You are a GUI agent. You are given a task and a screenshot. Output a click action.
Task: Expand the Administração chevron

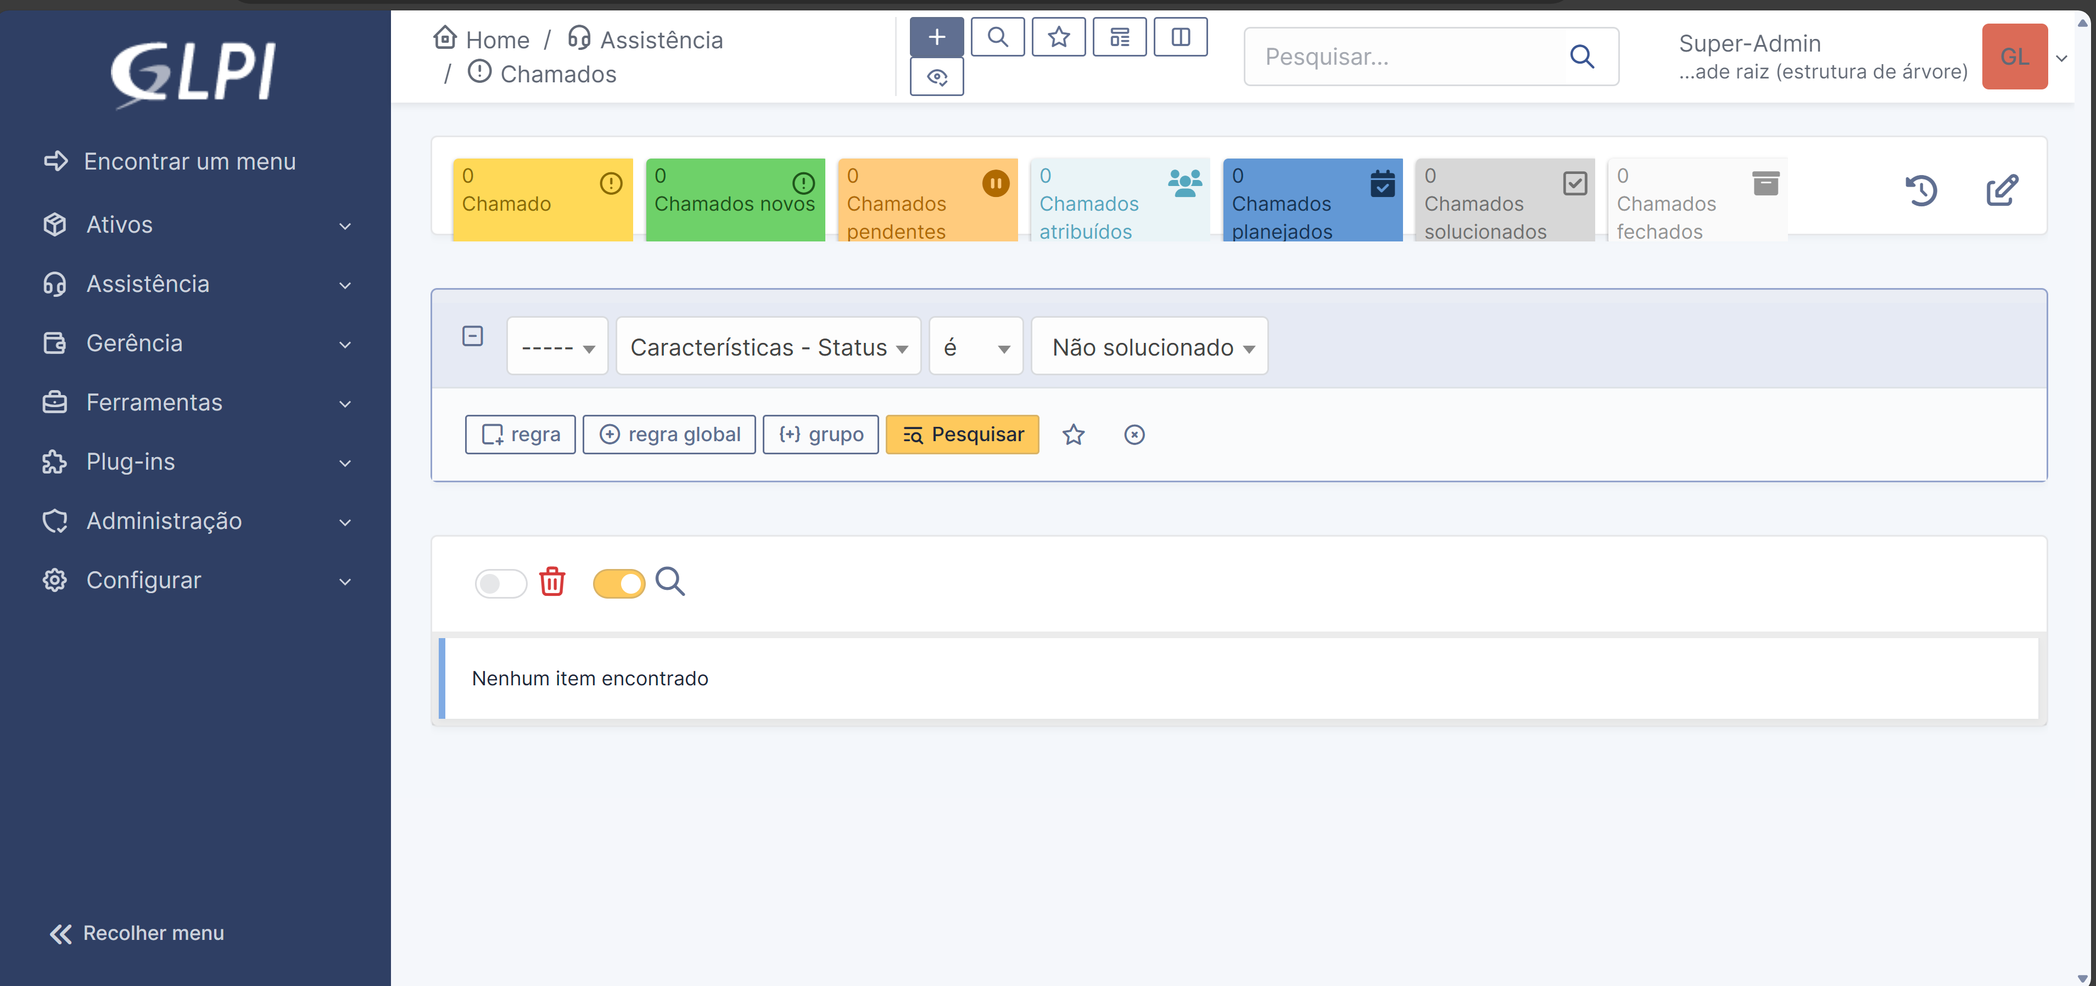[x=345, y=523]
